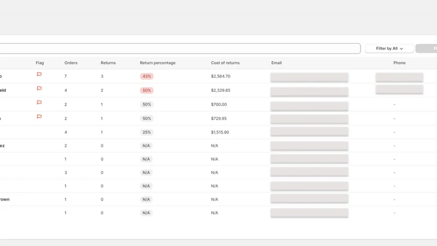
Task: Click the red 50% badge in the $2,329.85 row
Action: (x=146, y=90)
